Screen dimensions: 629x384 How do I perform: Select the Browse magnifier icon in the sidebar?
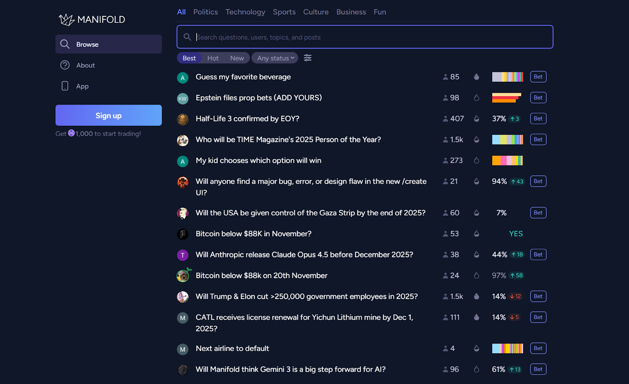pos(65,44)
